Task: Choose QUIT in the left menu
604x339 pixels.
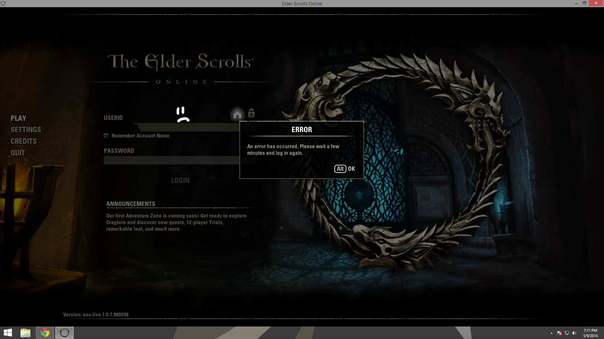Action: (18, 153)
